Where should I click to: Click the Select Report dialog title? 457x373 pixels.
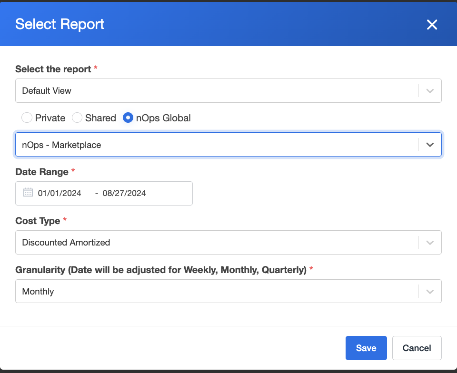(x=60, y=24)
